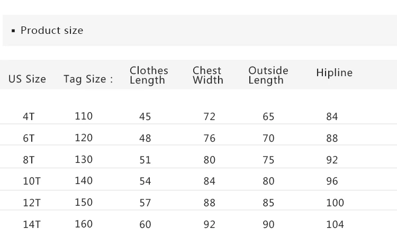This screenshot has width=397, height=238.
Task: Select the 6T US size row label
Action: pyautogui.click(x=29, y=139)
